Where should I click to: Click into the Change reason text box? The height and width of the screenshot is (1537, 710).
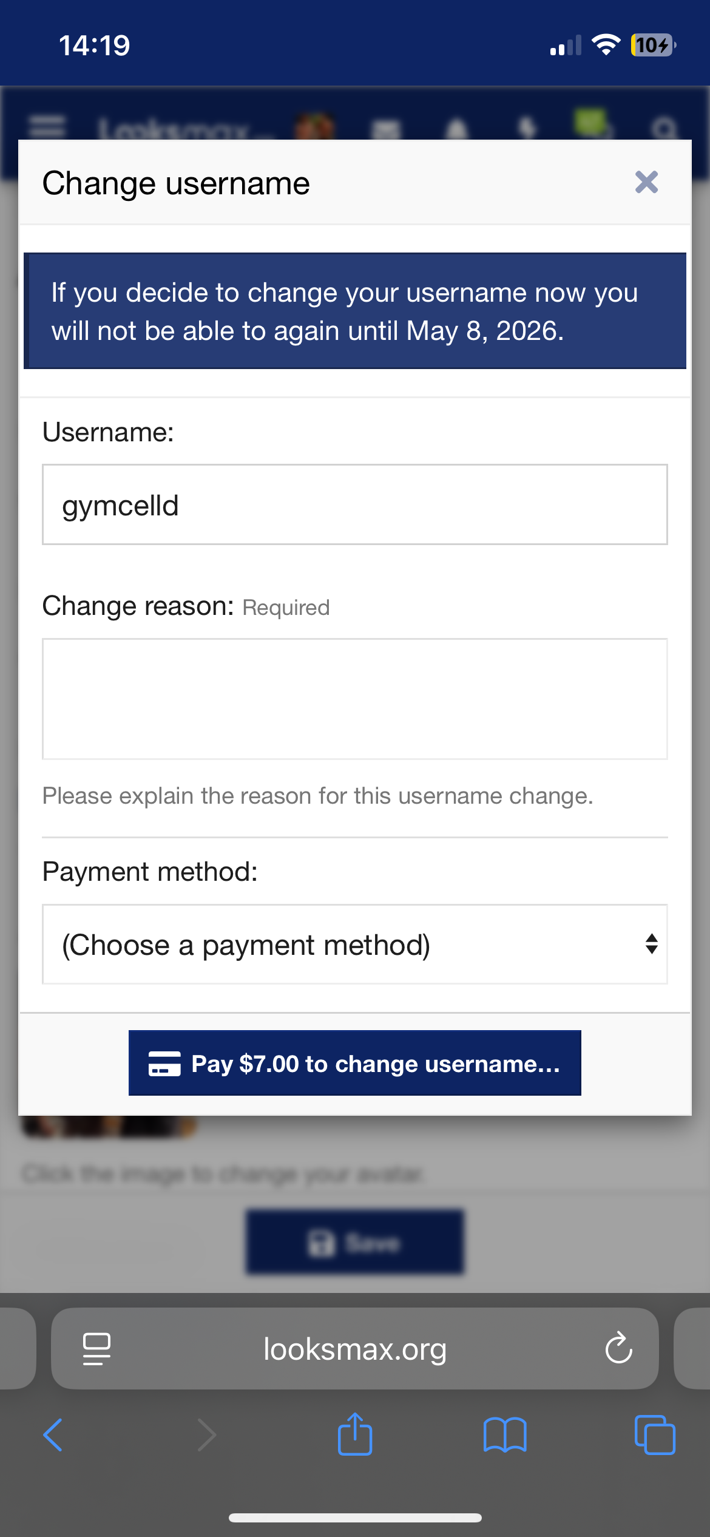355,698
